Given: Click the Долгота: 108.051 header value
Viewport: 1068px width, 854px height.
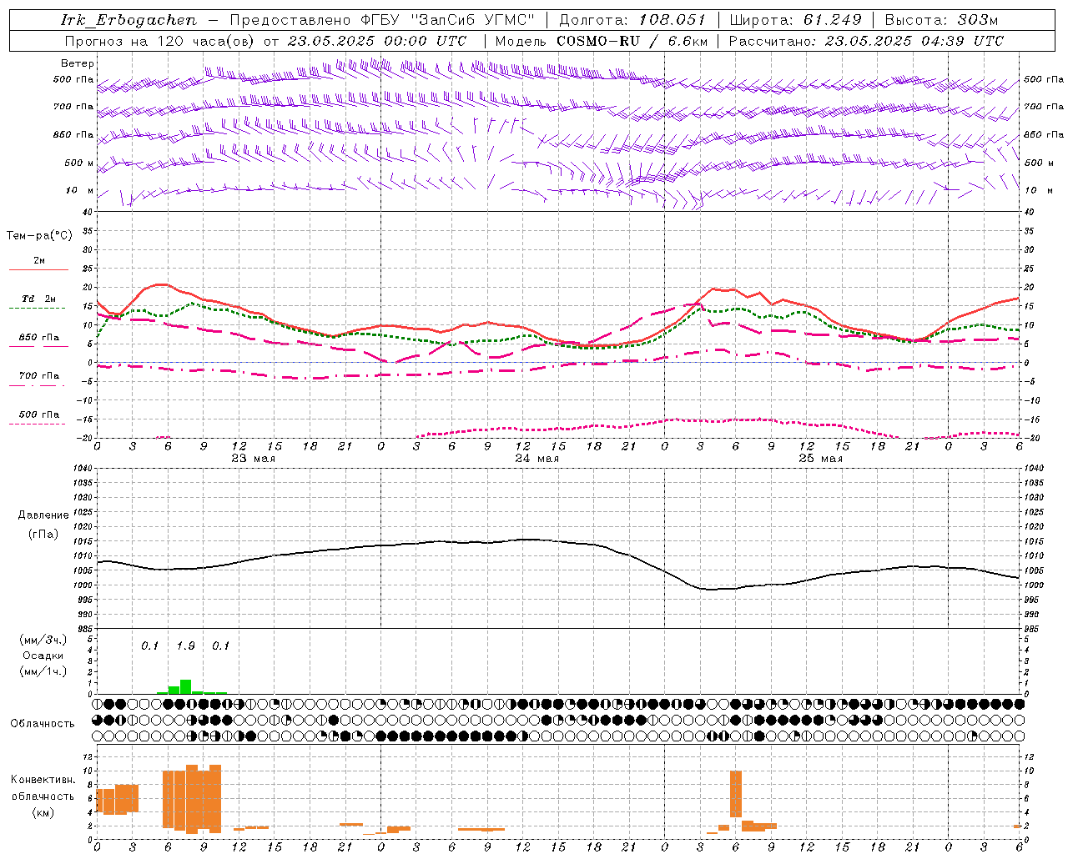Looking at the screenshot, I should (632, 20).
